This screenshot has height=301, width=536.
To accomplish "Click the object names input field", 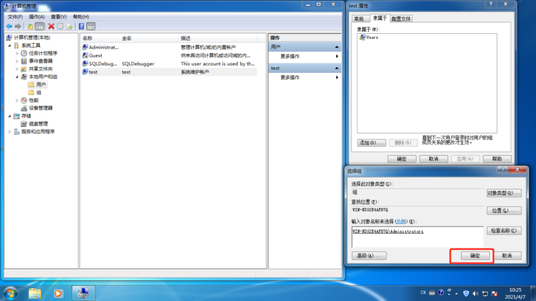I will 418,236.
